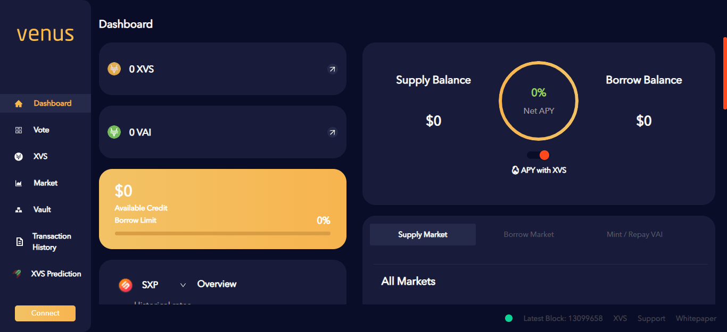Open the VAI balance arrow icon
The height and width of the screenshot is (332, 727).
coord(332,132)
